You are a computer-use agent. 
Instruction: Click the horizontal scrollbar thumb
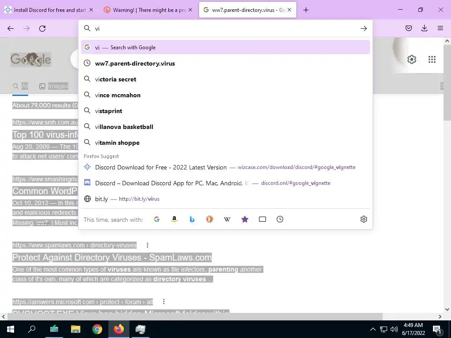point(195,316)
